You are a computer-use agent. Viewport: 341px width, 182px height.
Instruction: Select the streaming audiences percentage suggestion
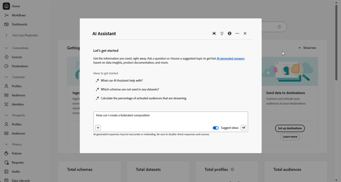point(143,98)
